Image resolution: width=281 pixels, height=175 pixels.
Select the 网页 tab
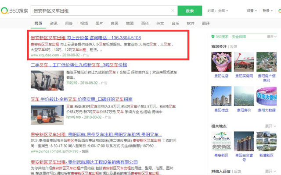(38, 23)
